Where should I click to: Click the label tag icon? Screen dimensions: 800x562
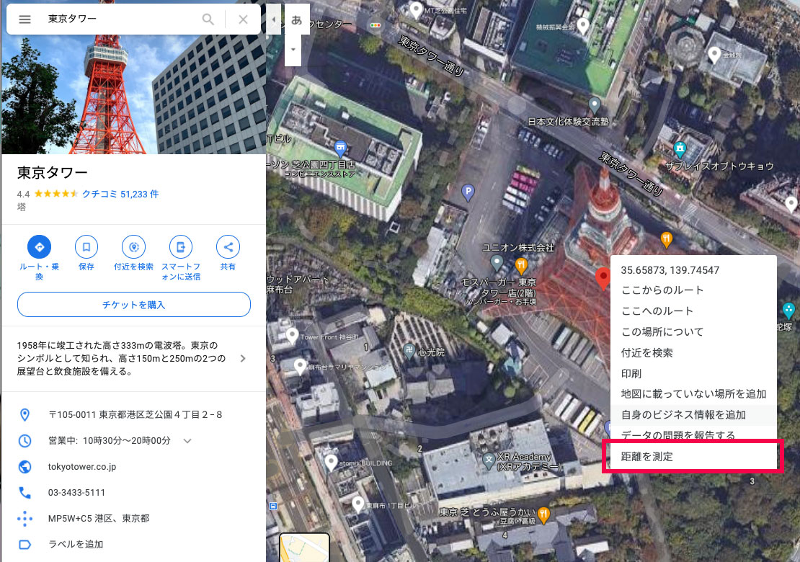click(x=25, y=545)
